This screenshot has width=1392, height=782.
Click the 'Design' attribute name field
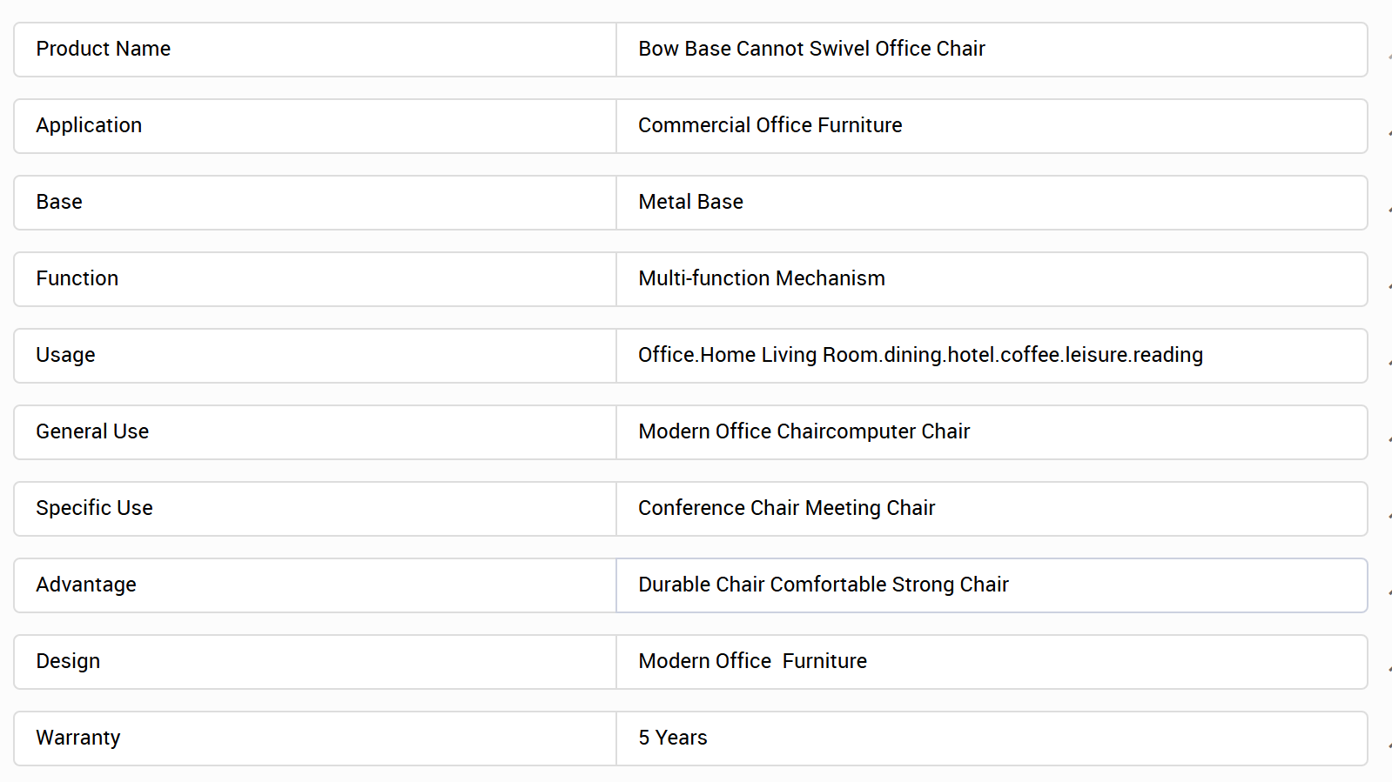(x=315, y=662)
